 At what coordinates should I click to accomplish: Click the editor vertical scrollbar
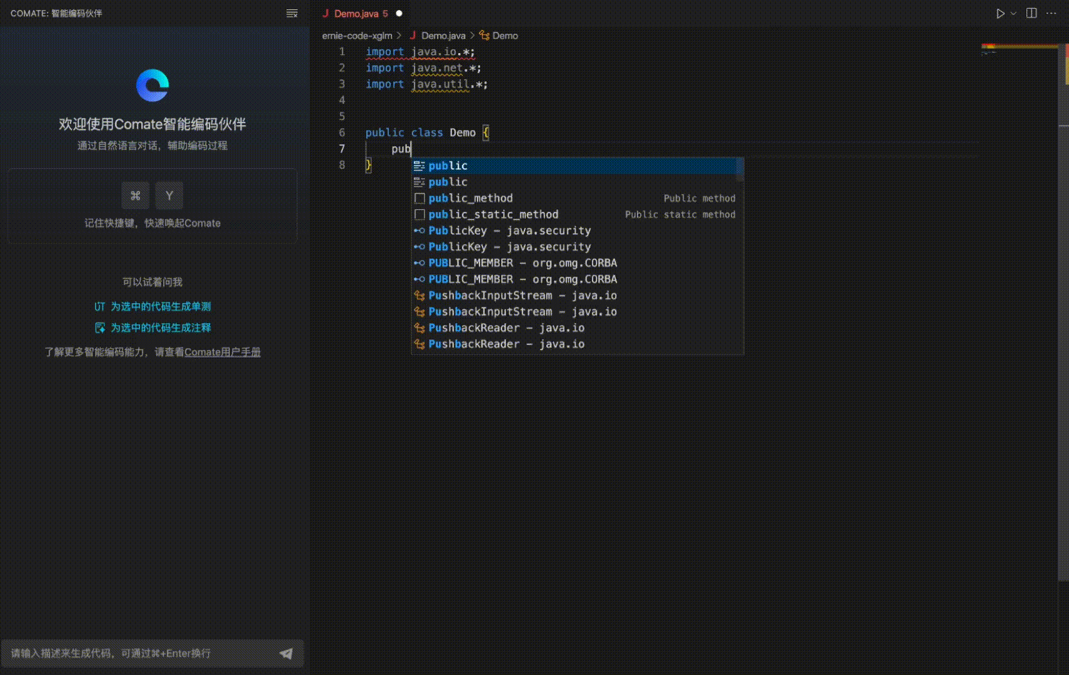pyautogui.click(x=1064, y=312)
